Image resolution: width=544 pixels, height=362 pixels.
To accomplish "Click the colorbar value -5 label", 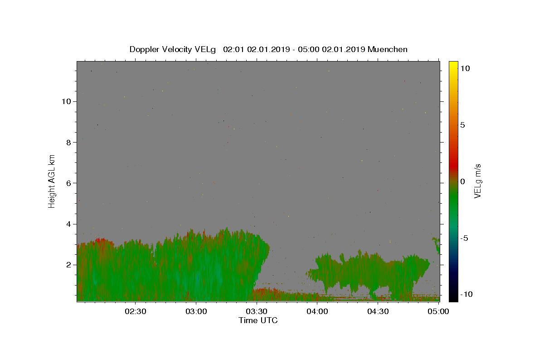I will click(464, 238).
